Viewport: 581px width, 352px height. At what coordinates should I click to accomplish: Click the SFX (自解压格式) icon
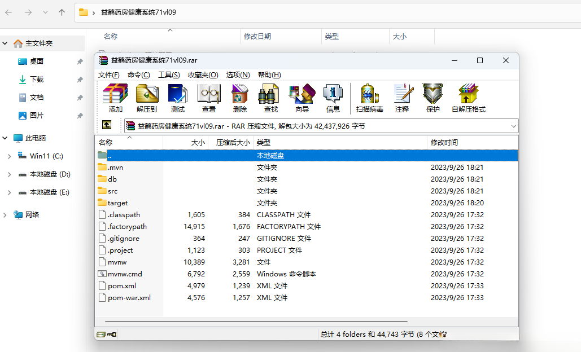point(469,98)
